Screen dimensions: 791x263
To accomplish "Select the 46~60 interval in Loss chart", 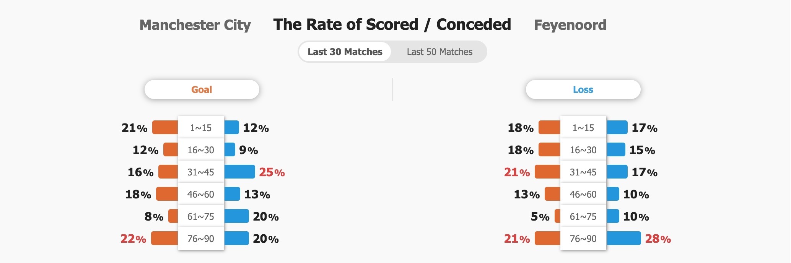I will pos(583,194).
